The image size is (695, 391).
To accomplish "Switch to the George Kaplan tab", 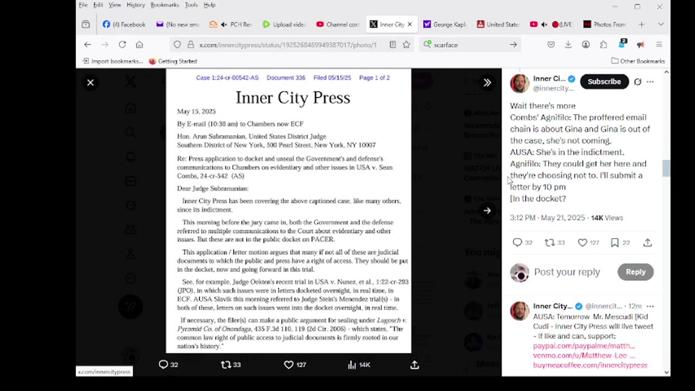I will (445, 24).
